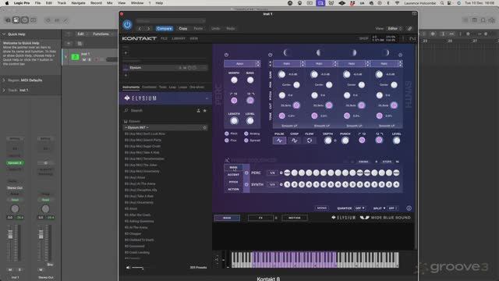Image resolution: width=499 pixels, height=281 pixels.
Task: Switch to Loops browser tab
Action: 182,87
